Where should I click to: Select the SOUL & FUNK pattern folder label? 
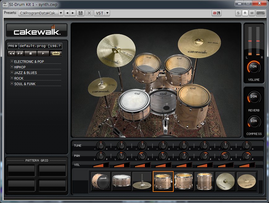click(x=25, y=84)
